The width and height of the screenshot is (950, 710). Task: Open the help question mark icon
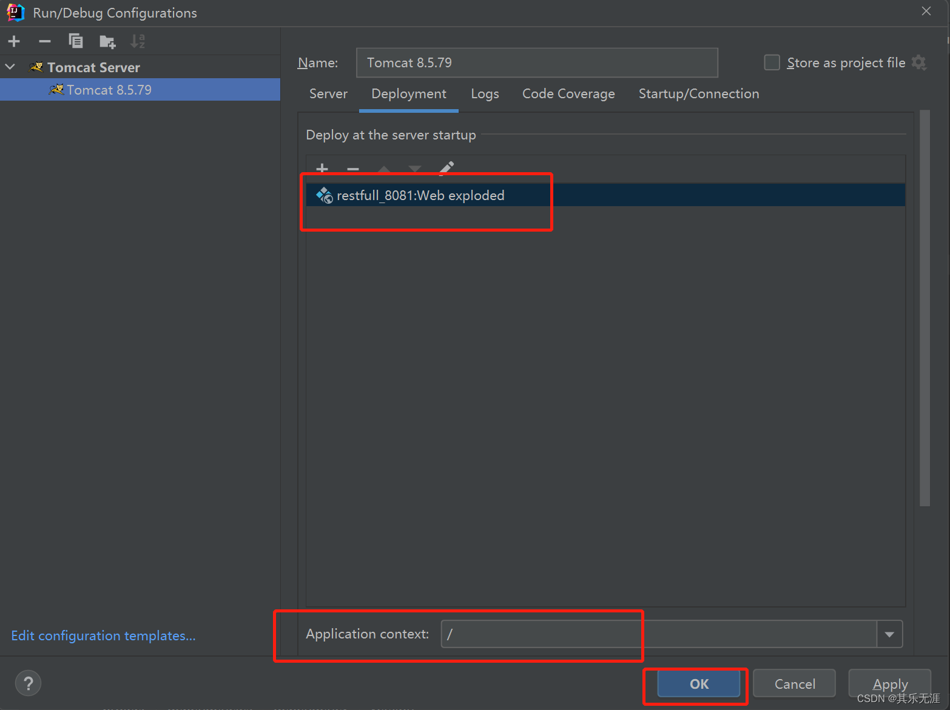[28, 683]
